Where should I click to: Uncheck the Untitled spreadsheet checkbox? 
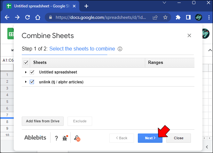tap(32, 72)
